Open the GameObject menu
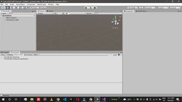This screenshot has height=102, width=182. pos(20,5)
